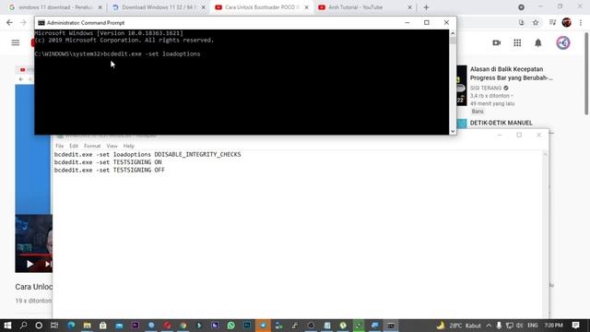The image size is (590, 332).
Task: Open Microsoft Store from taskbar
Action: click(x=102, y=326)
